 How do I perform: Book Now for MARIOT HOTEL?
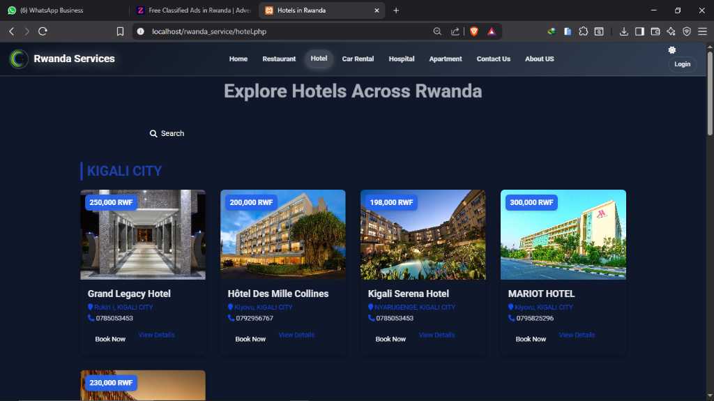click(x=531, y=339)
